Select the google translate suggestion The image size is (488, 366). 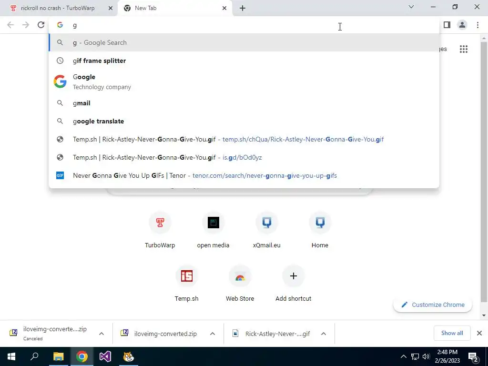click(244, 121)
